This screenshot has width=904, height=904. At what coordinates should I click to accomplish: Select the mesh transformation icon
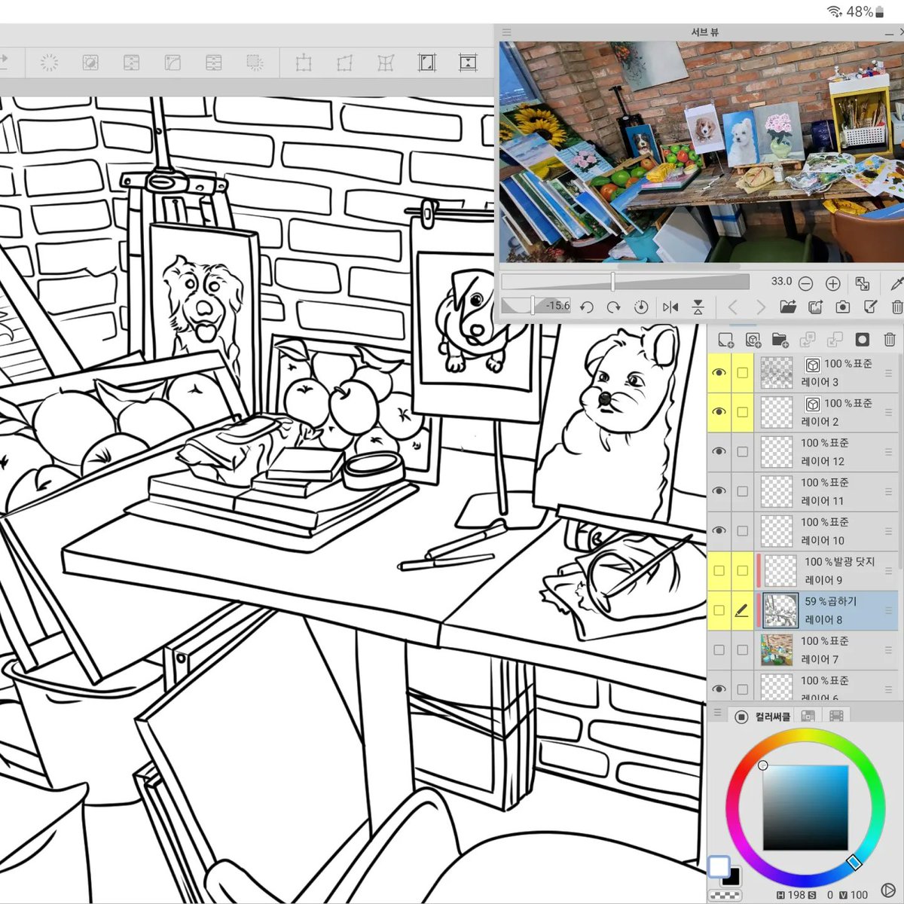[386, 63]
